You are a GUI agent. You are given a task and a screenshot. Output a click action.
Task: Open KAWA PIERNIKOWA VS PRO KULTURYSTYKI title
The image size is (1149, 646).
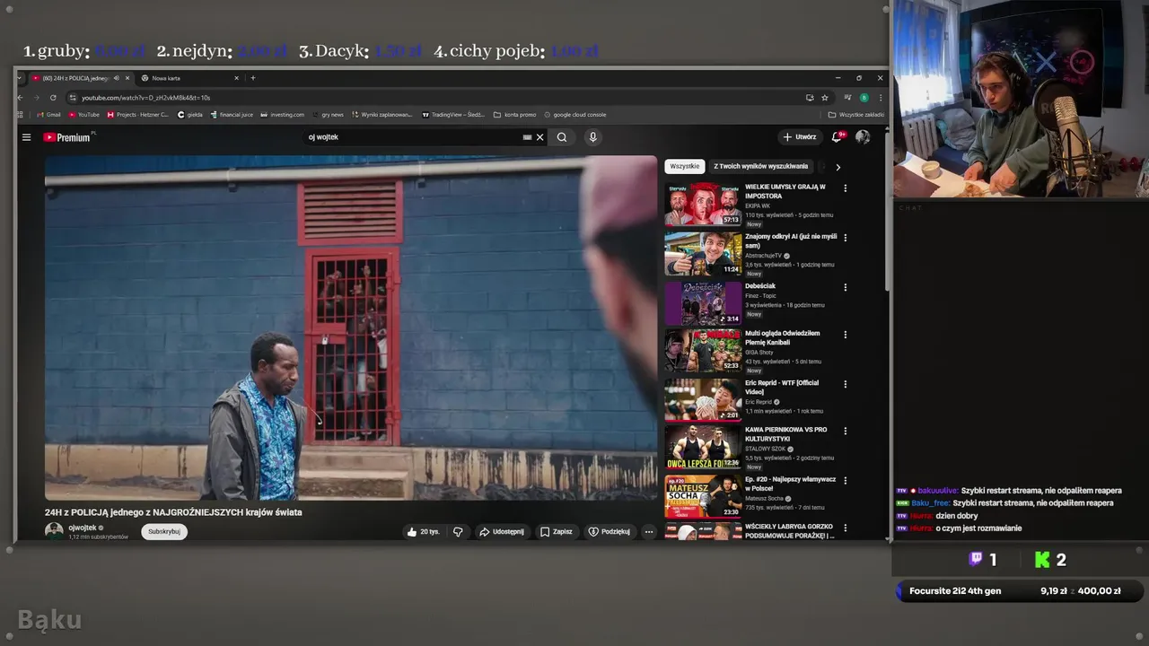(786, 433)
